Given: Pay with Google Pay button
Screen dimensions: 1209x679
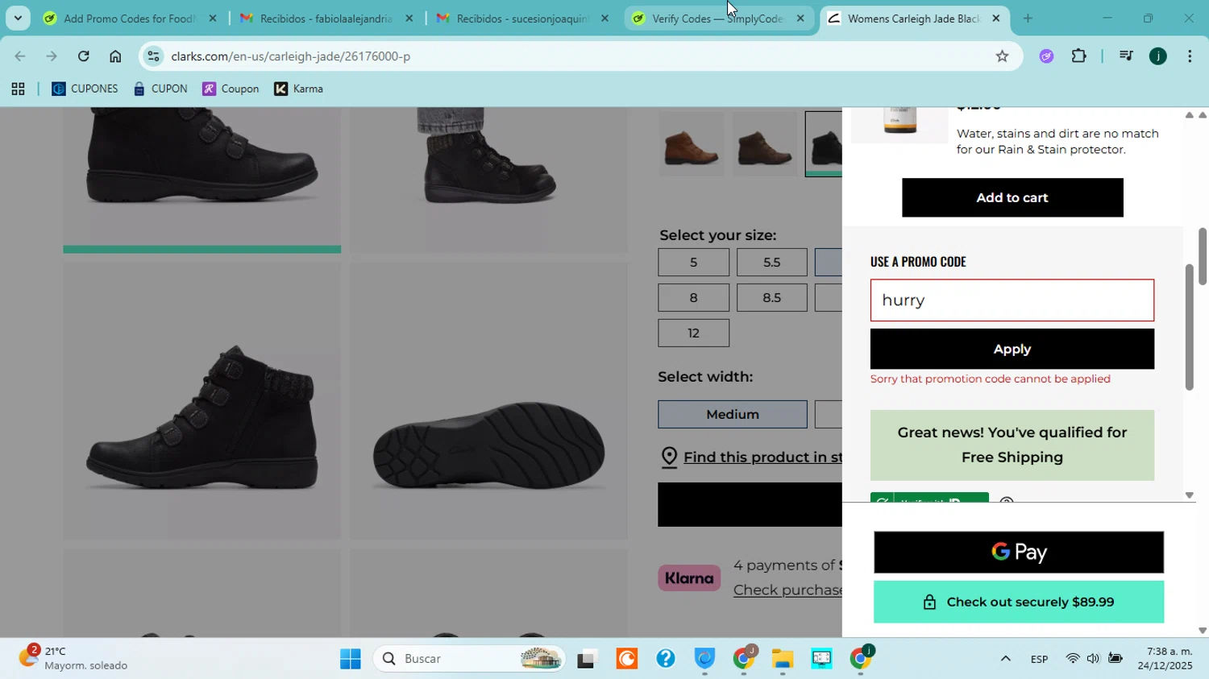Looking at the screenshot, I should click(1019, 552).
